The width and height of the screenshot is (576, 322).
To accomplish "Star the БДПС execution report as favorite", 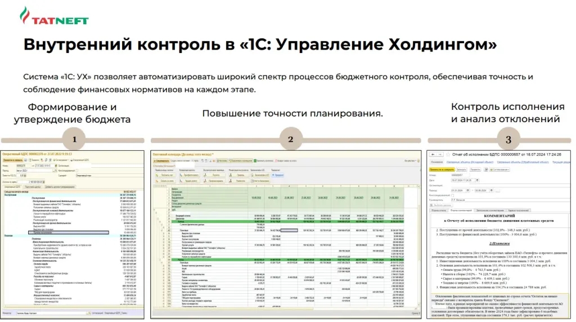I will click(x=448, y=154).
